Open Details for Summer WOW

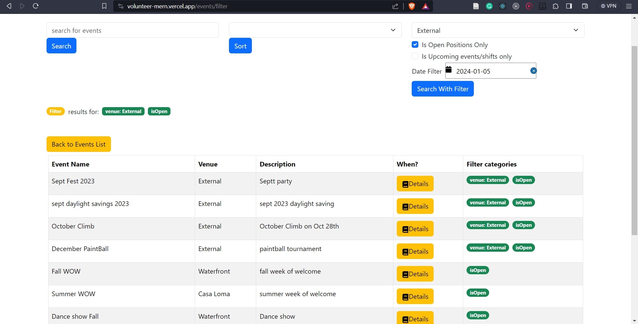point(415,296)
